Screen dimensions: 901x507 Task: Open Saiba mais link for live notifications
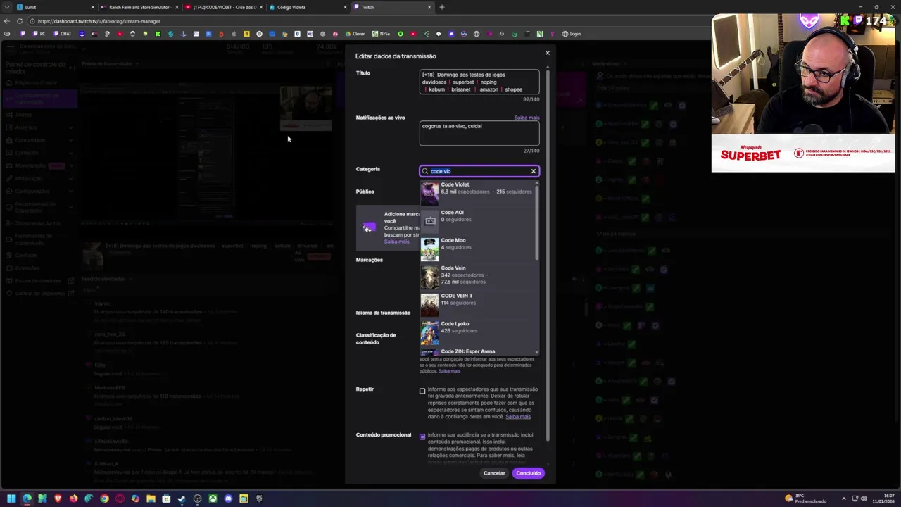[x=527, y=118]
